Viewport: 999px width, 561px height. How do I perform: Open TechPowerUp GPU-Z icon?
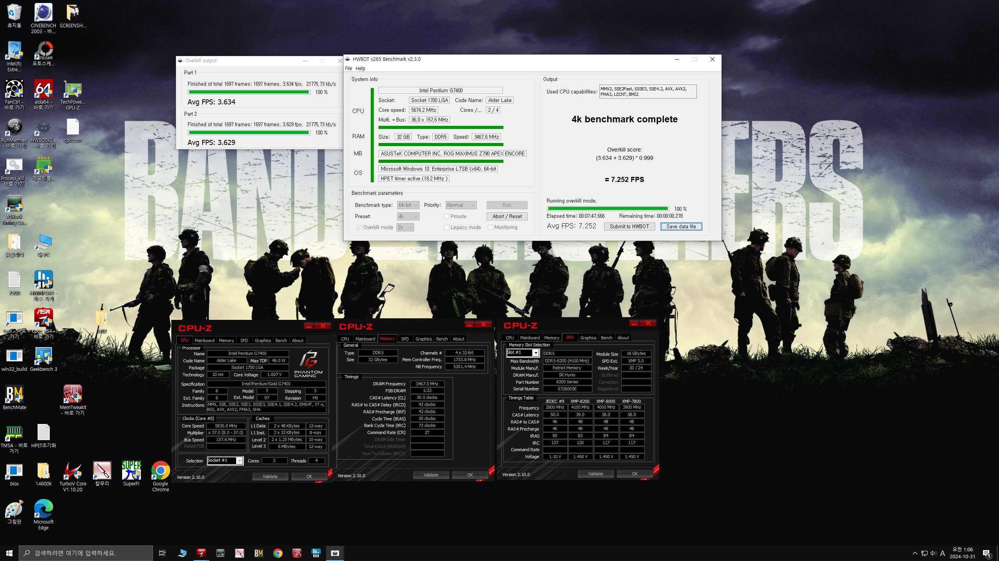pos(73,95)
